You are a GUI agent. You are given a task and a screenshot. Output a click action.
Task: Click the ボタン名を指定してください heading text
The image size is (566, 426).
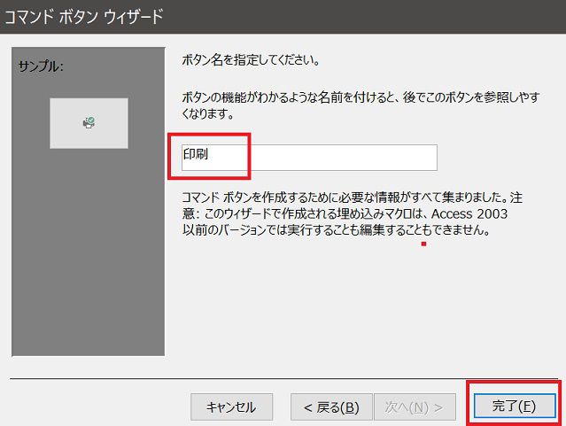(x=249, y=61)
